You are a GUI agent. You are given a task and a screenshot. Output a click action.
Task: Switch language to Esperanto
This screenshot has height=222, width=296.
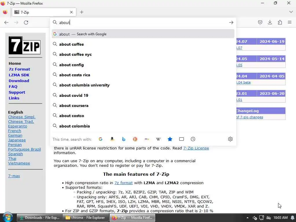click(x=18, y=126)
